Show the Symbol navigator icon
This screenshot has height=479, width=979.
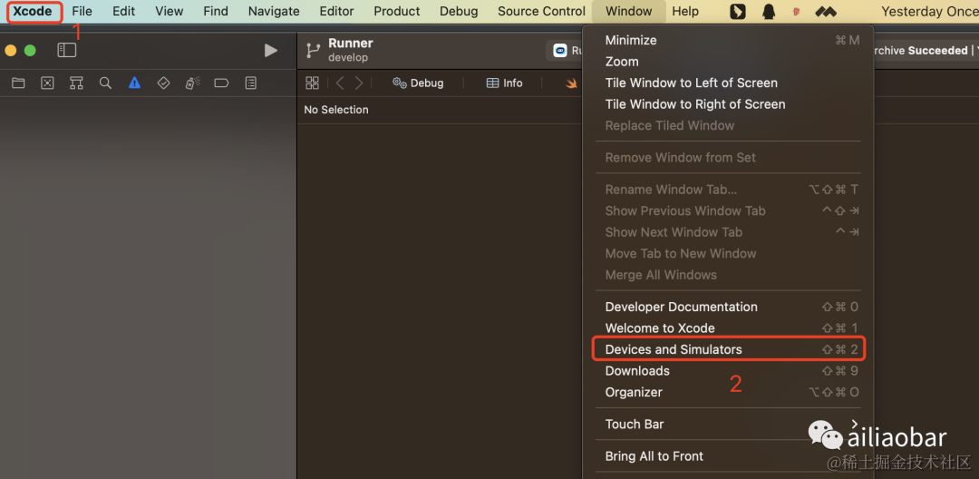(76, 83)
